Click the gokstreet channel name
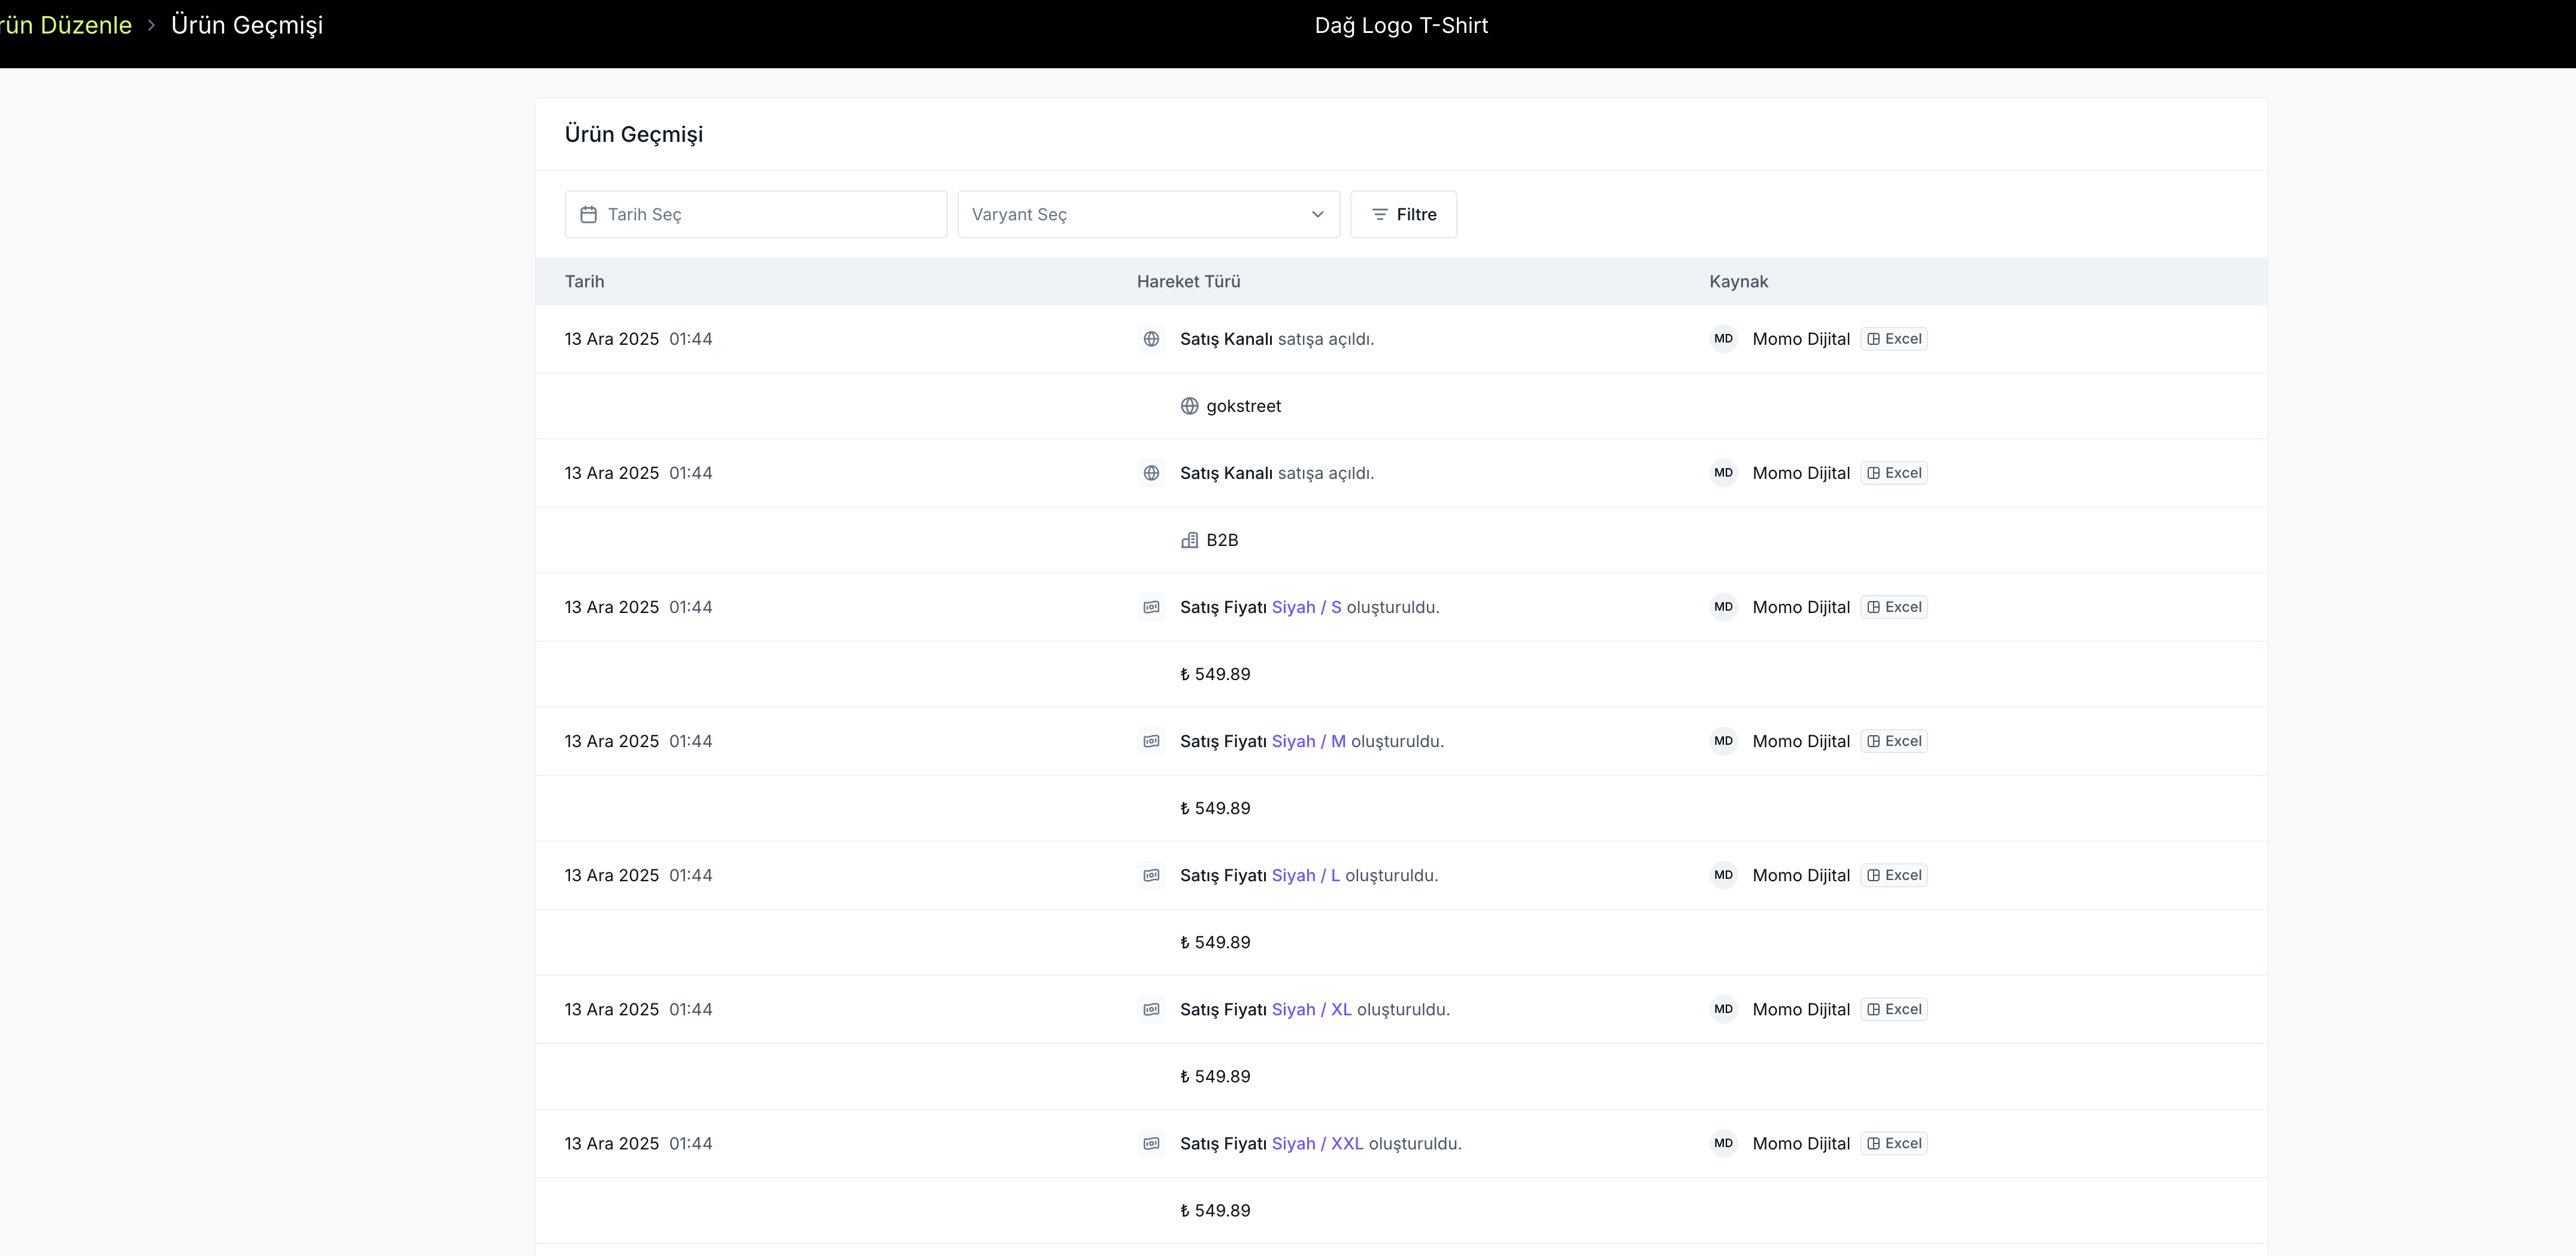 (x=1243, y=406)
